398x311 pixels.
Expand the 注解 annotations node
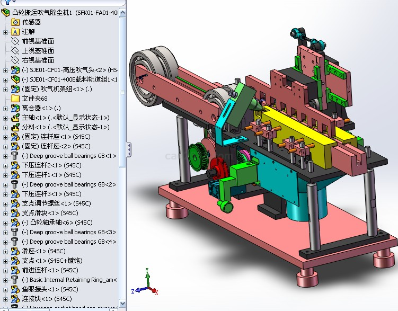point(5,32)
